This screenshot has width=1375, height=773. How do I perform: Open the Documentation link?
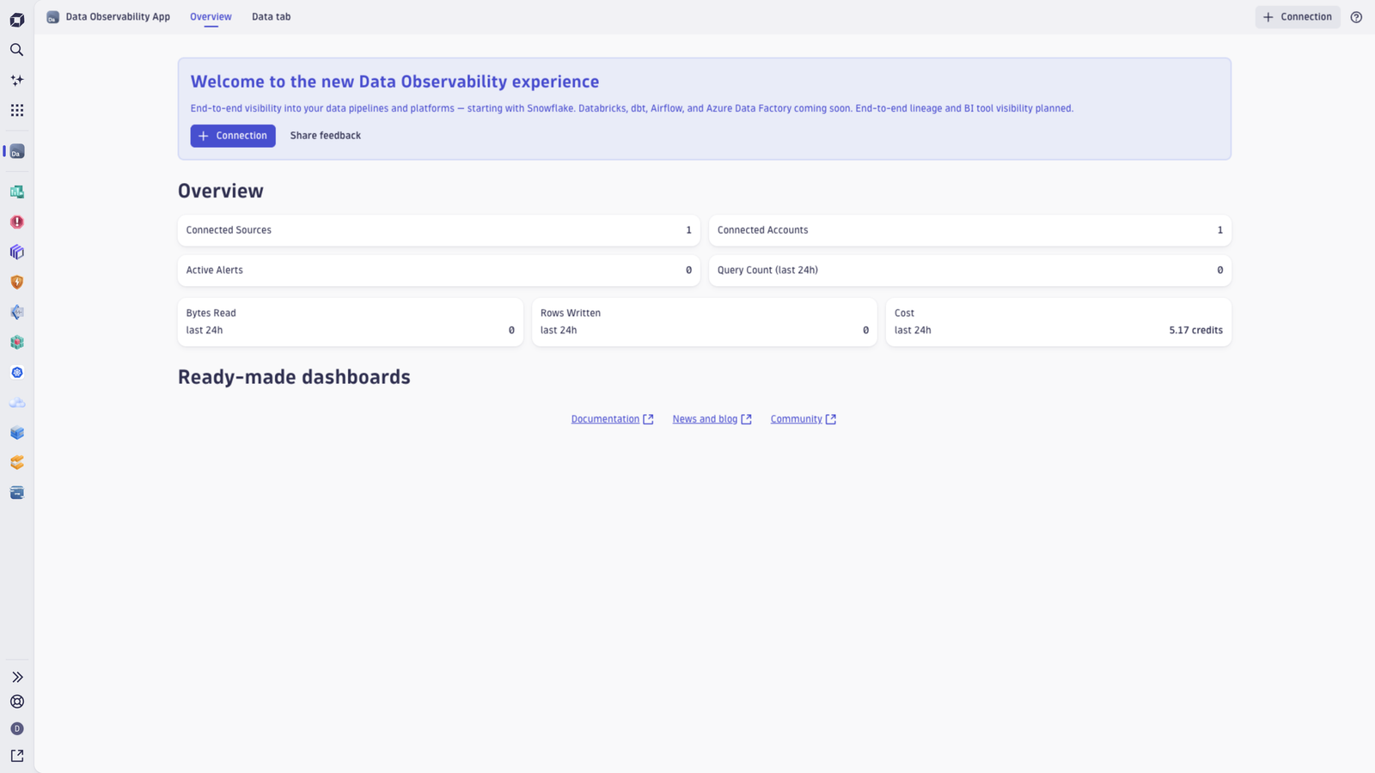(612, 419)
